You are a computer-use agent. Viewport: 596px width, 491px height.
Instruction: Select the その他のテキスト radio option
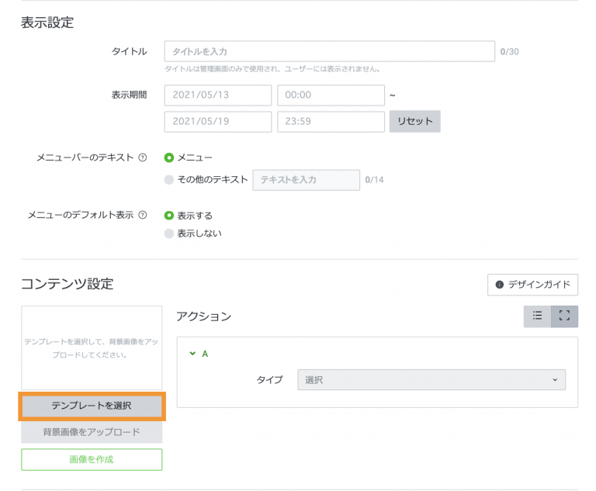point(169,179)
